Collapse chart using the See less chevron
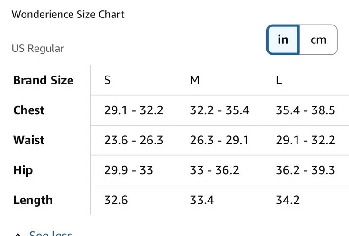 click(18, 234)
